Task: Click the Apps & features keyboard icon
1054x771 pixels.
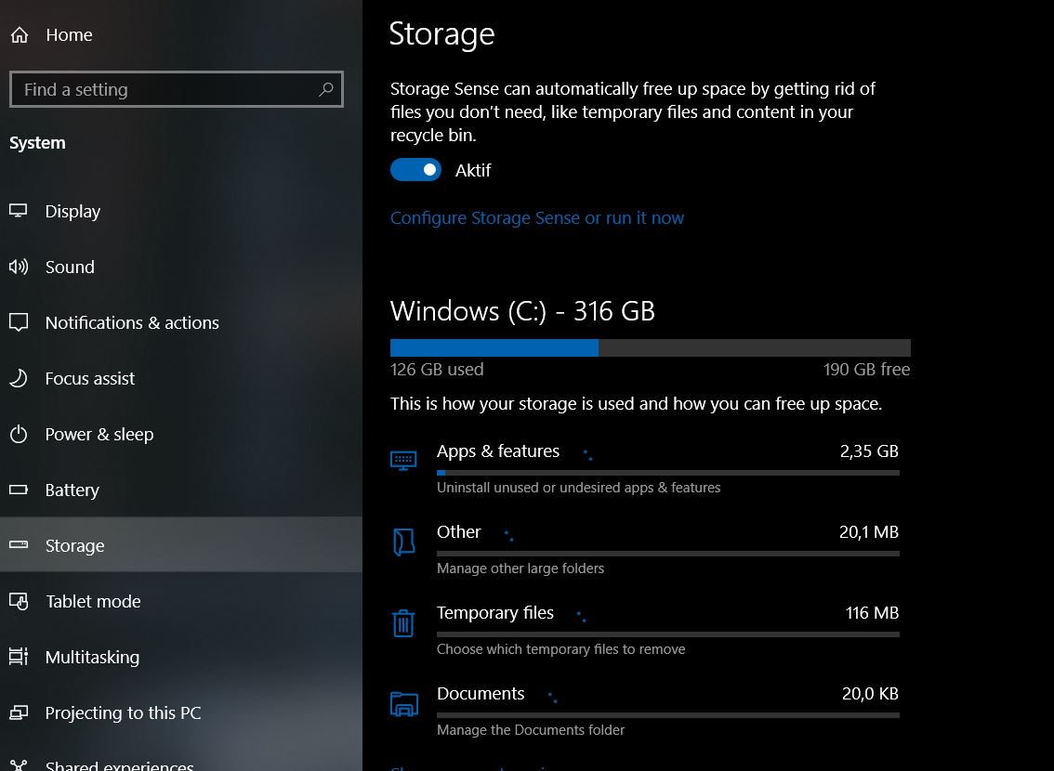Action: 403,459
